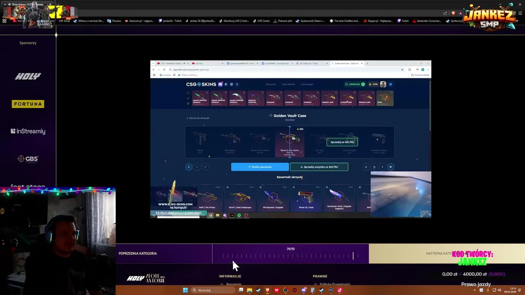Screen dimensions: 525x295
Task: Favorite Golden Vault Case with the heart icon
Action: [271, 116]
